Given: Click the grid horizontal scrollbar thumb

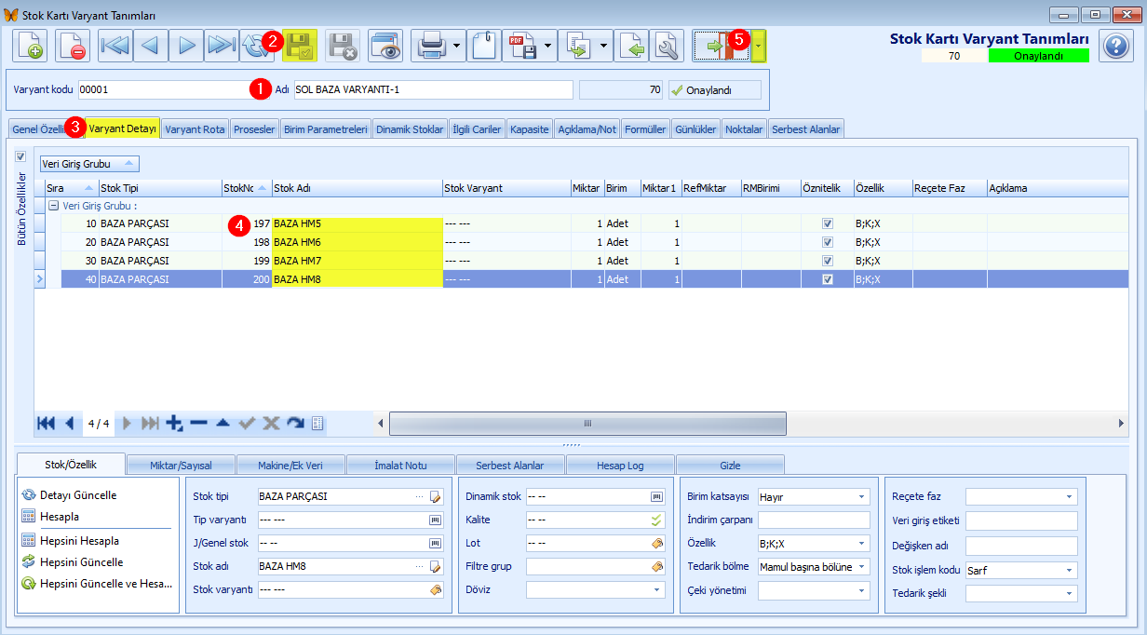Looking at the screenshot, I should (587, 423).
